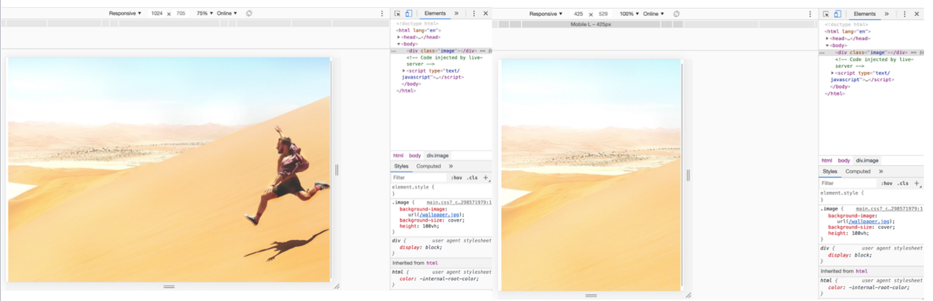
Task: Open left device toolbar three-dot menu
Action: [x=382, y=13]
